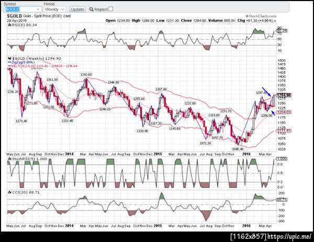This screenshot has width=314, height=242.
Task: Click the RSI 80.34 value tag on right axis
Action: (282, 31)
